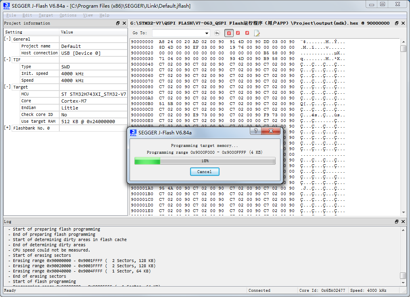This screenshot has width=410, height=297.
Task: Collapse the Target settings group
Action: pos(7,87)
